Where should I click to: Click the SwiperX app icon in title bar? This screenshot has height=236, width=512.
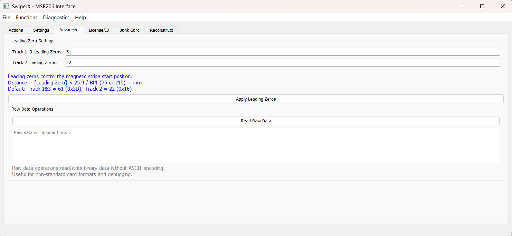(6, 6)
